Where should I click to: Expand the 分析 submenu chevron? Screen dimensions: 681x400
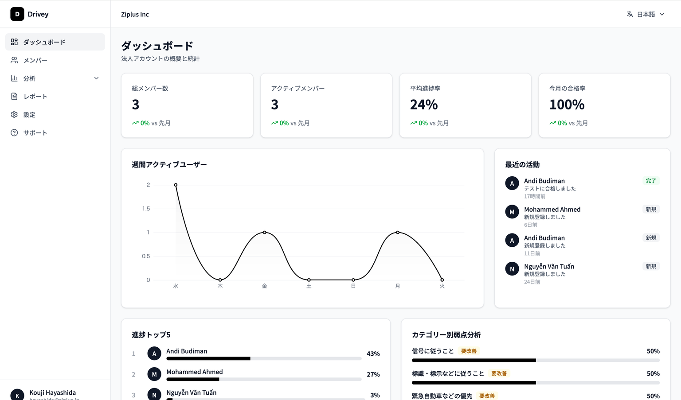(96, 78)
